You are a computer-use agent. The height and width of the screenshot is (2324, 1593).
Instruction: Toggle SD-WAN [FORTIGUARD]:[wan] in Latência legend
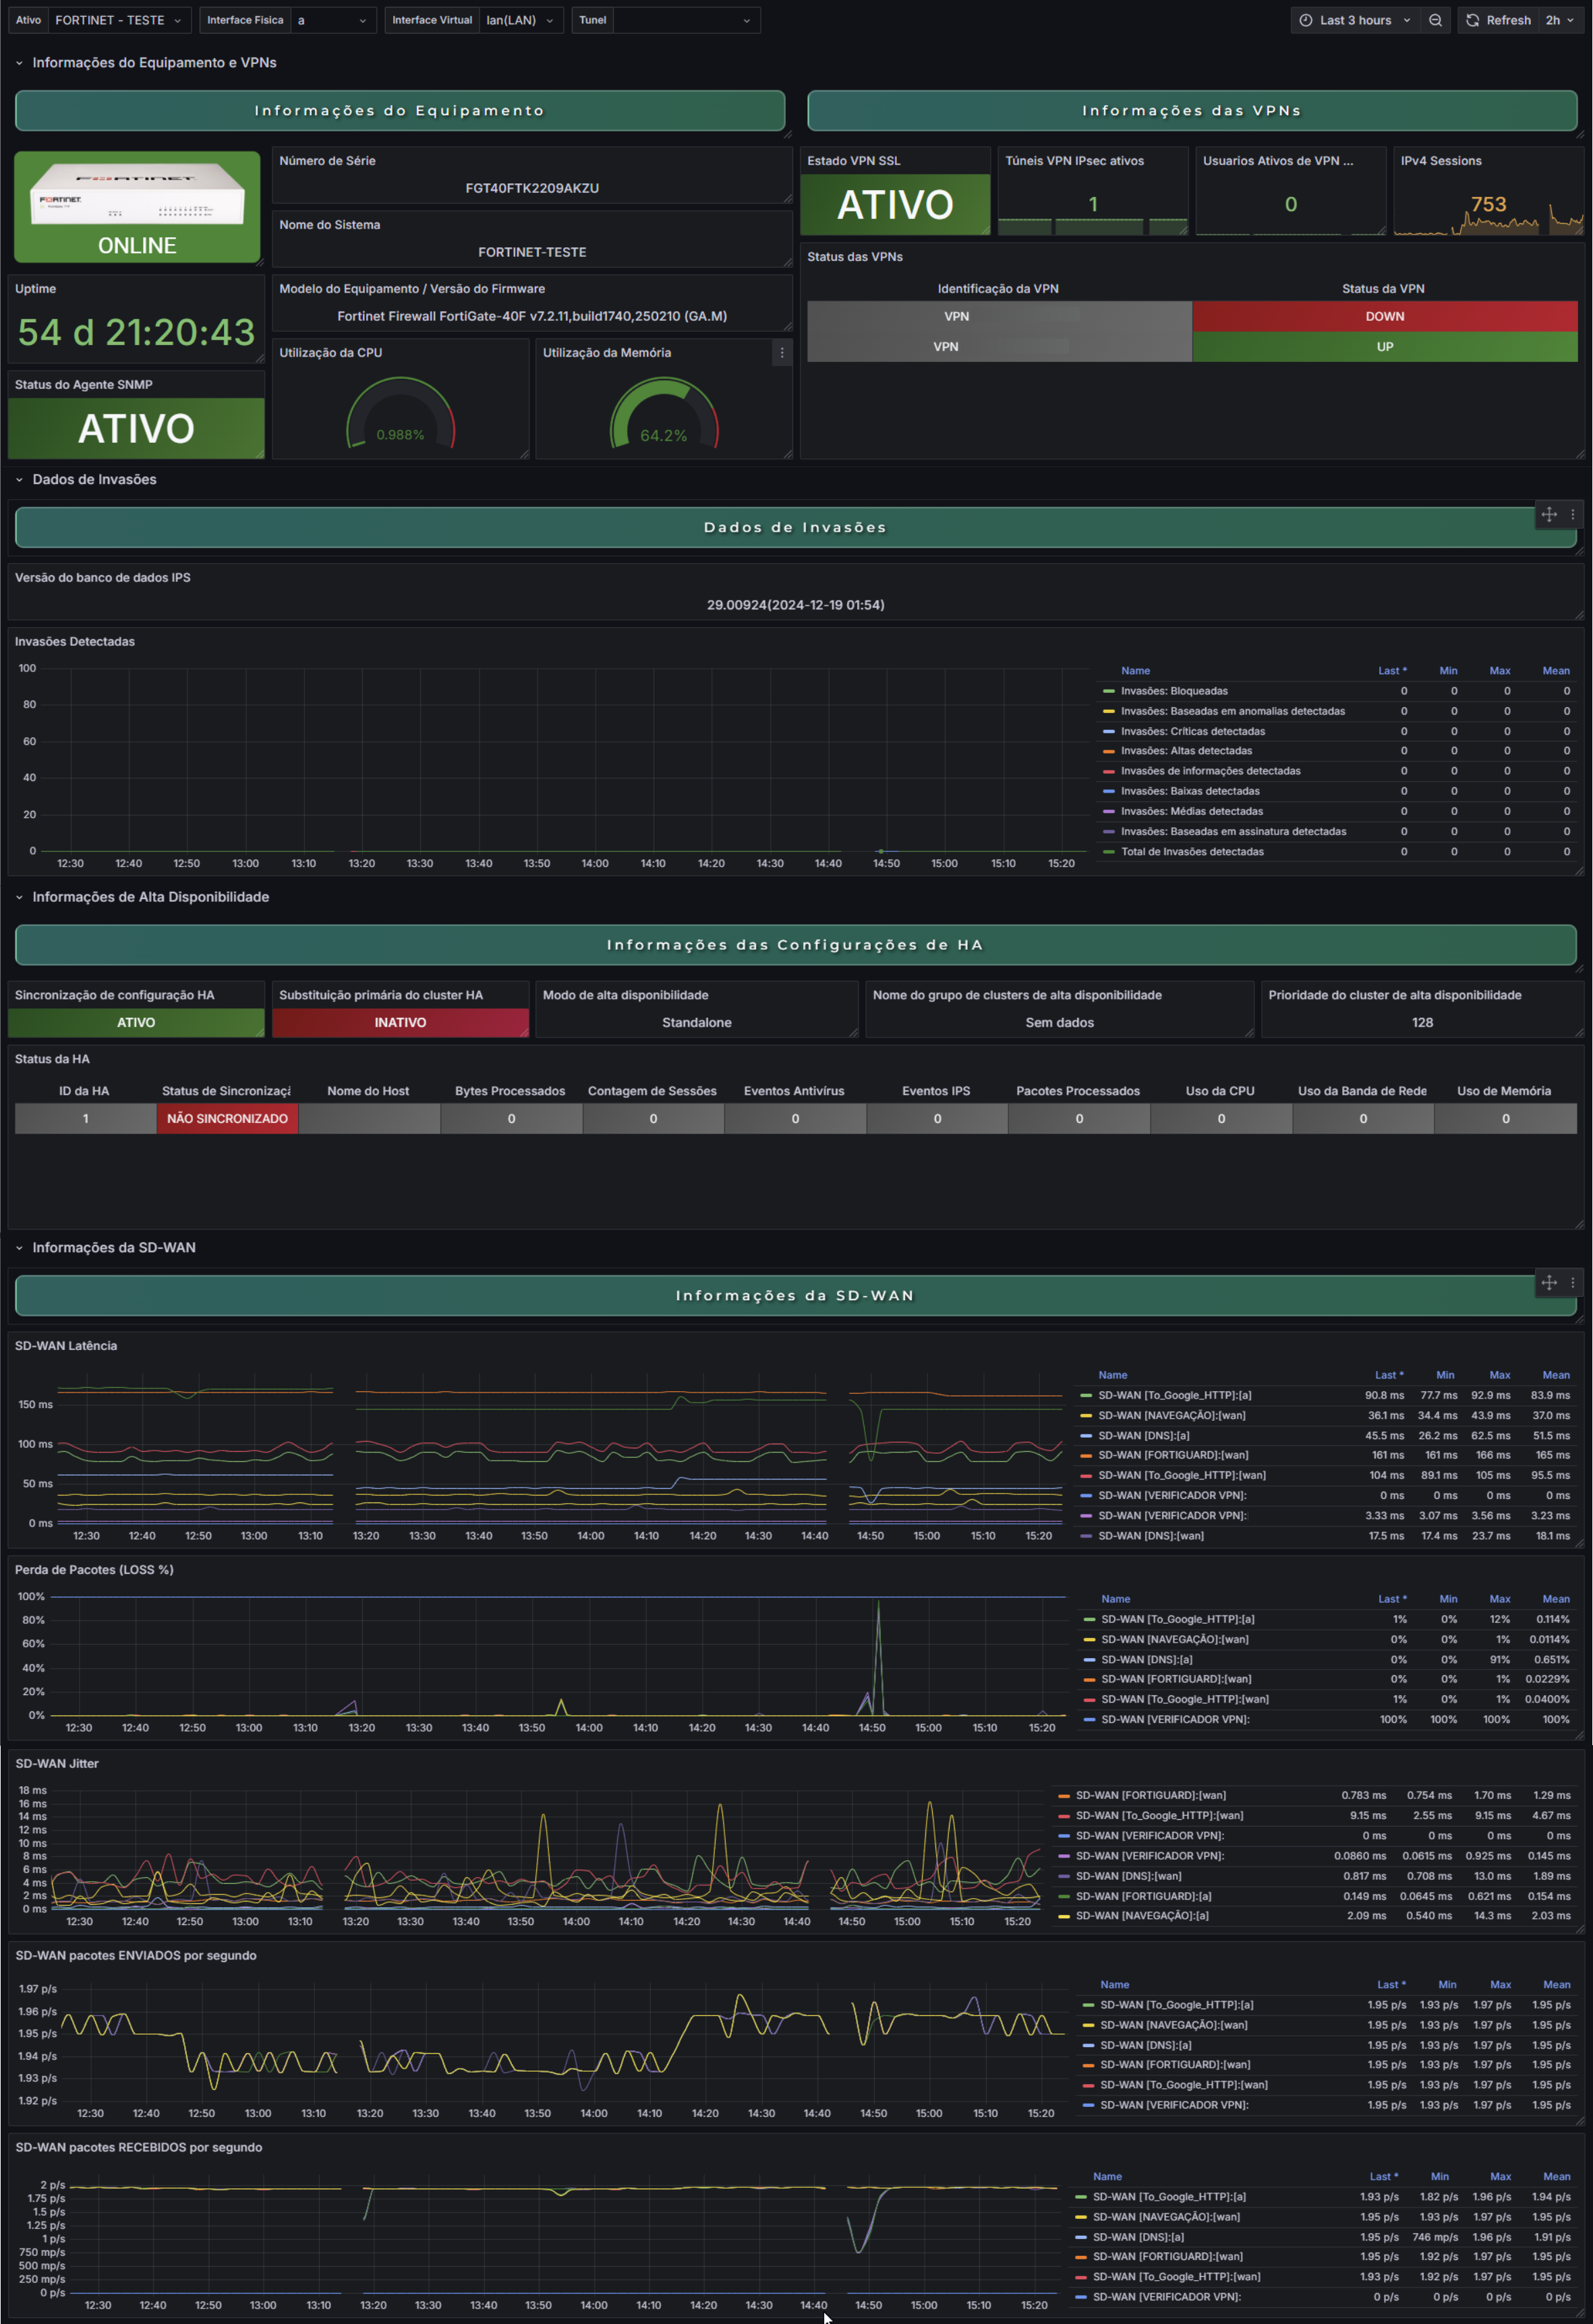[1173, 1455]
